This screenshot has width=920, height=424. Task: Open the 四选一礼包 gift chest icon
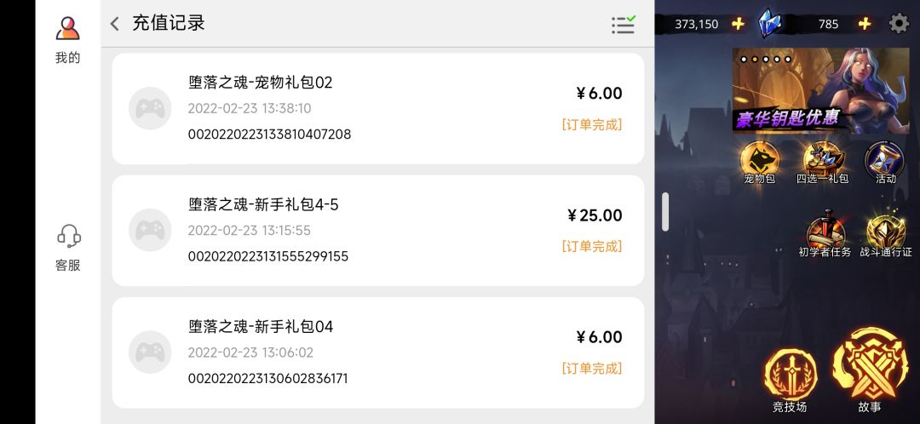822,163
